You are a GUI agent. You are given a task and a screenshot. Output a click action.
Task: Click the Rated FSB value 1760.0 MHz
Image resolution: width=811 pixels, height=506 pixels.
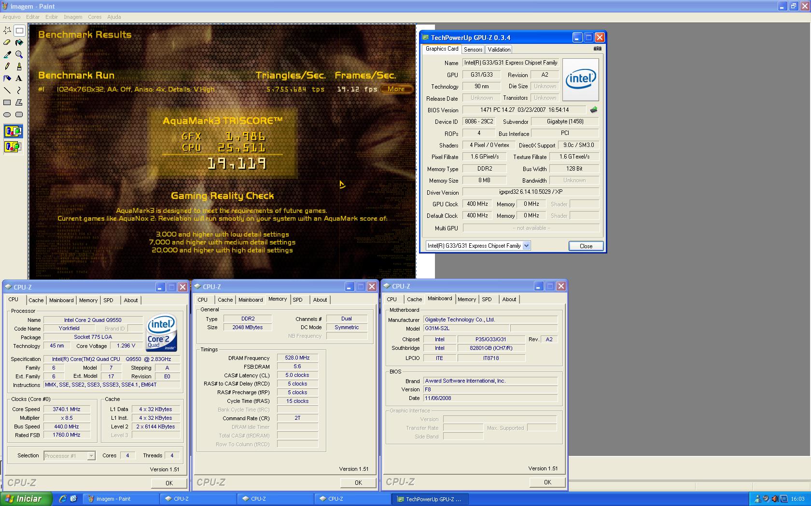click(x=67, y=435)
